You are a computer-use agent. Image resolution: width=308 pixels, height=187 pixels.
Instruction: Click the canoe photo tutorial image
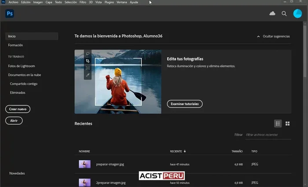click(x=118, y=82)
